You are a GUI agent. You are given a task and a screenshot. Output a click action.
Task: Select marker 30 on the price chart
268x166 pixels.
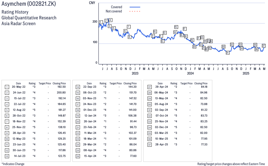223,47
